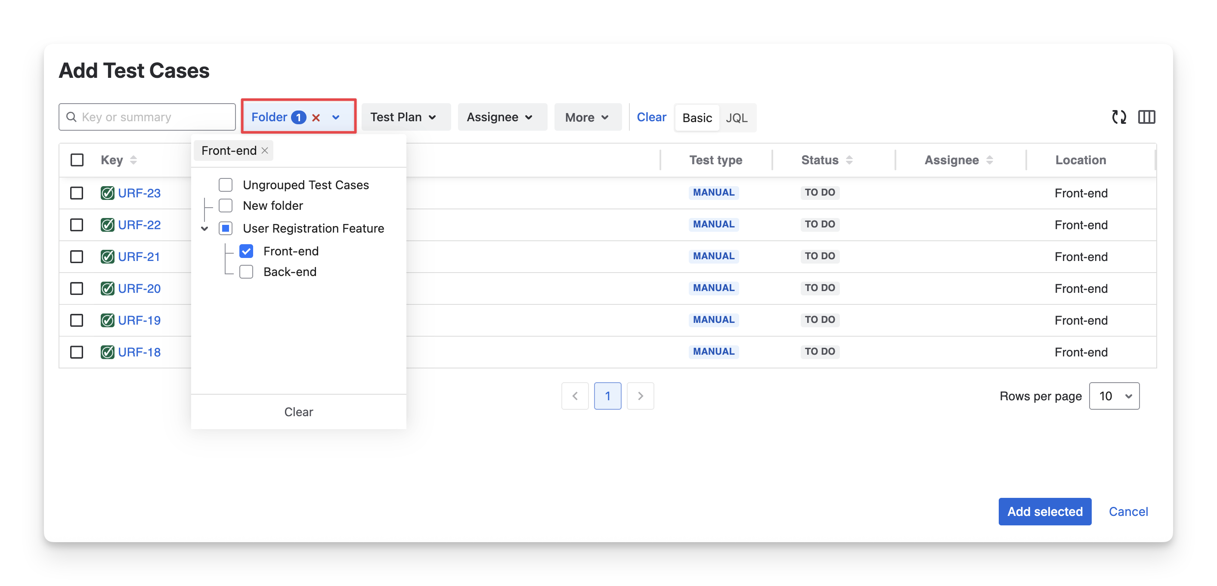Remove Folder filter with red X icon

(316, 117)
